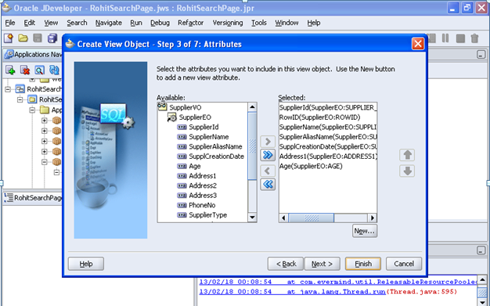Screen dimensions: 490x306
Task: Select PhoneNo in the Available list
Action: [x=202, y=205]
